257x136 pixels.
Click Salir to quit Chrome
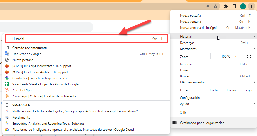[214, 112]
